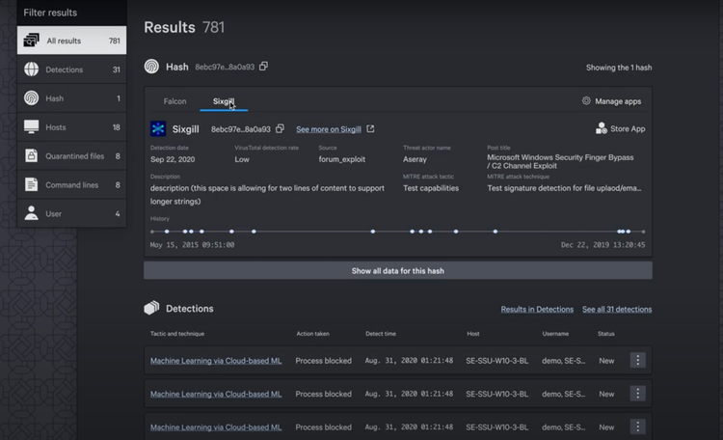Open See all 31 detections link
This screenshot has width=723, height=440.
tap(617, 310)
